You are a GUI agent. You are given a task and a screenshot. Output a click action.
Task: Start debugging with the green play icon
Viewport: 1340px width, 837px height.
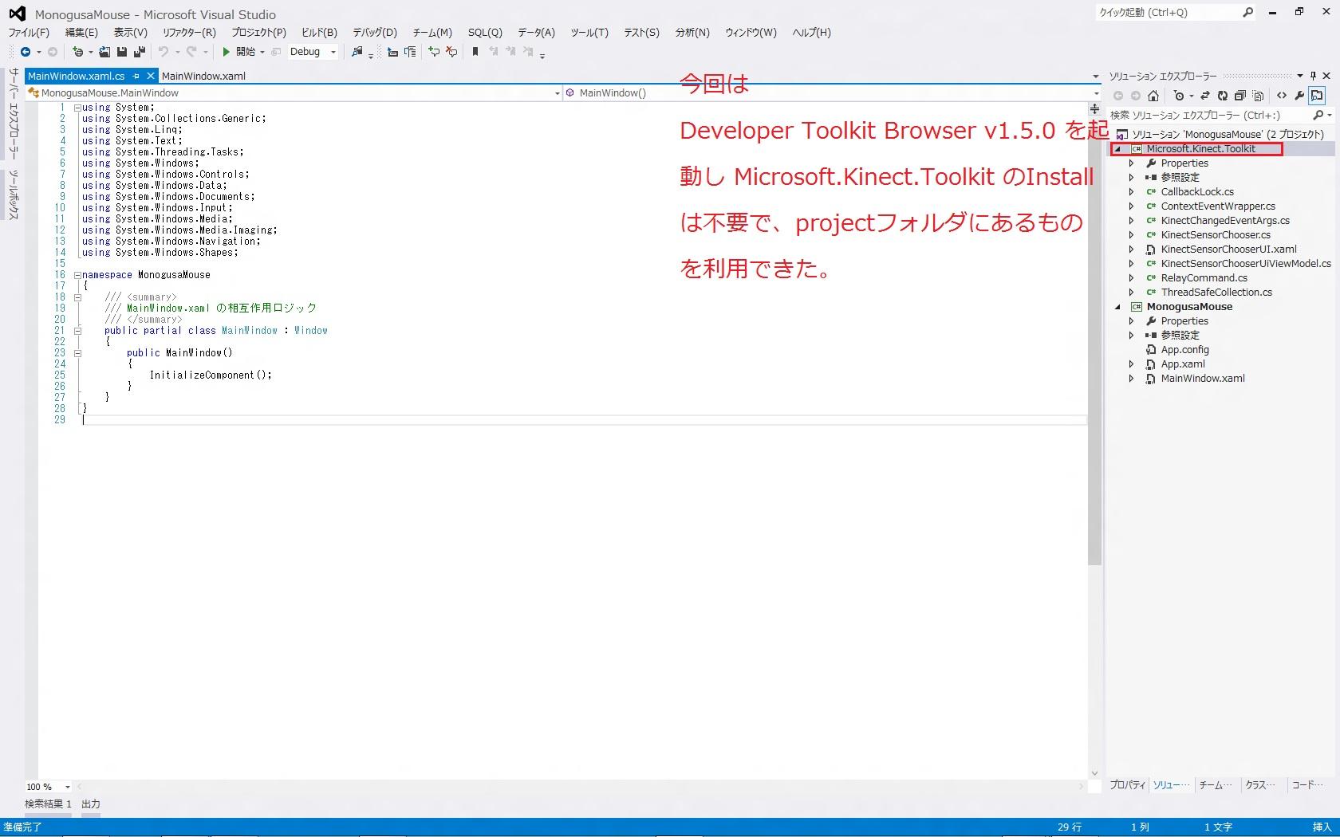point(227,52)
